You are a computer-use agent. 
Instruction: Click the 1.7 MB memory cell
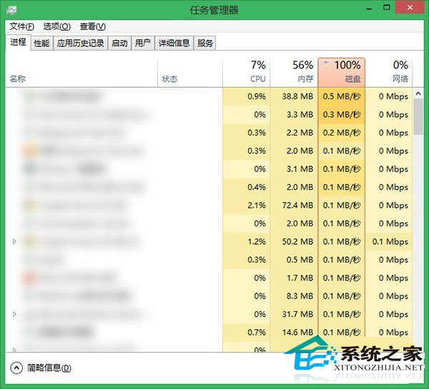coord(294,278)
